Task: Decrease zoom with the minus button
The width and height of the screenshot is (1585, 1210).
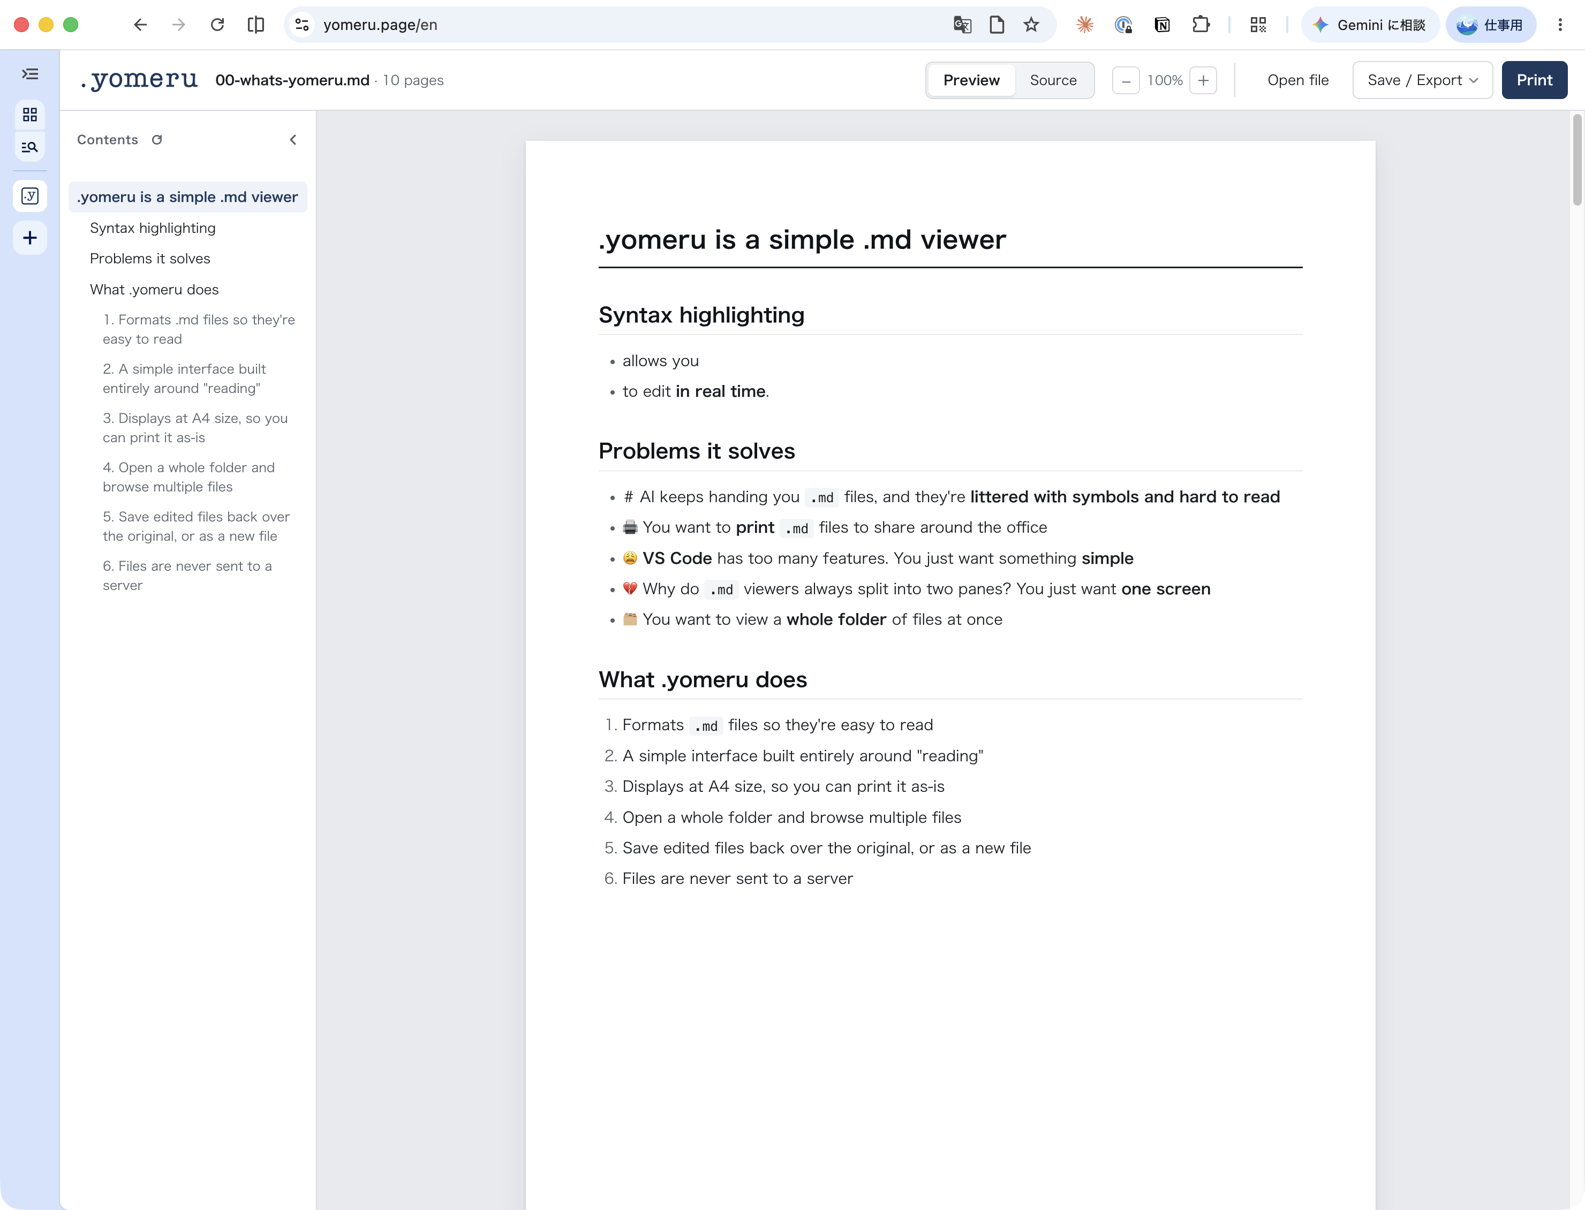Action: point(1126,80)
